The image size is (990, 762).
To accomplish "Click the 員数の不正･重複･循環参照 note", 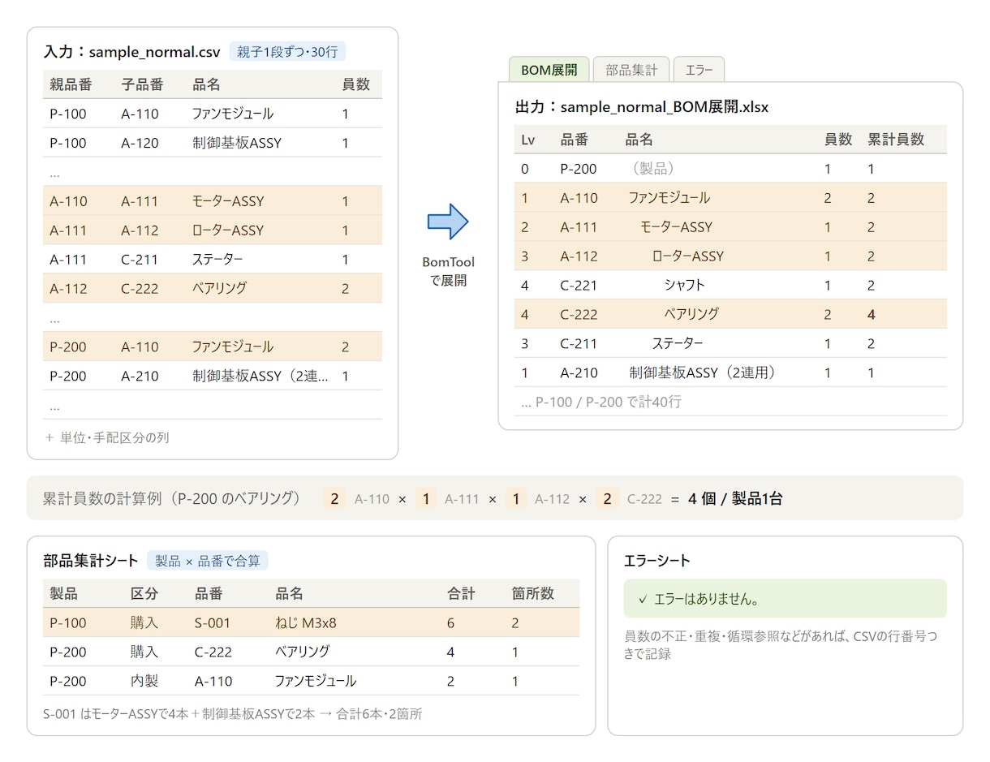I will pos(781,644).
